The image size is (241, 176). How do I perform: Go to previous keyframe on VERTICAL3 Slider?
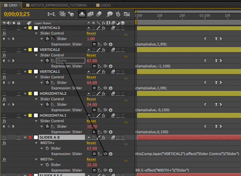[4, 38]
